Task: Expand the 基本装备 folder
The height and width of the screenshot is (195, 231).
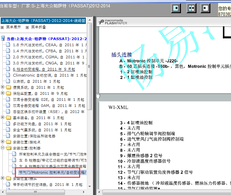Action: (2, 117)
